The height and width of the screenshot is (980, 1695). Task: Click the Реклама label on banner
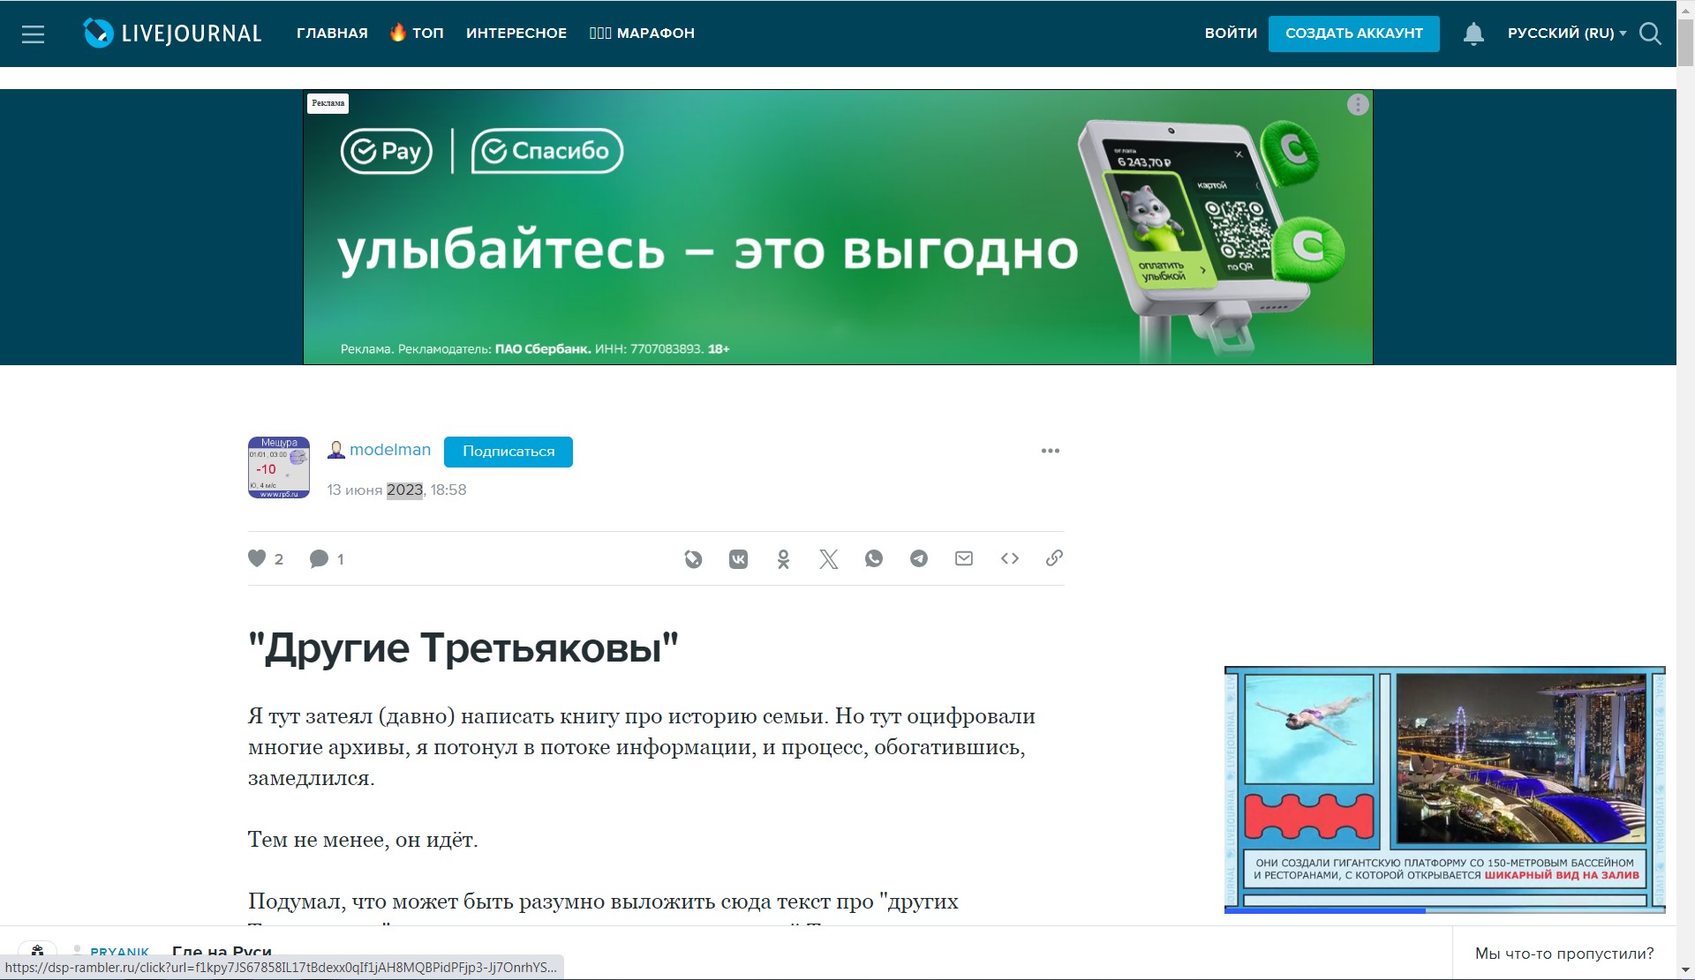pos(328,103)
